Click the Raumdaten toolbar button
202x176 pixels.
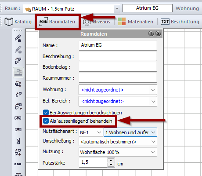[x=57, y=22]
